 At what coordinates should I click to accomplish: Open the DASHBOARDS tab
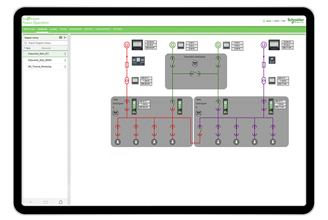click(75, 29)
